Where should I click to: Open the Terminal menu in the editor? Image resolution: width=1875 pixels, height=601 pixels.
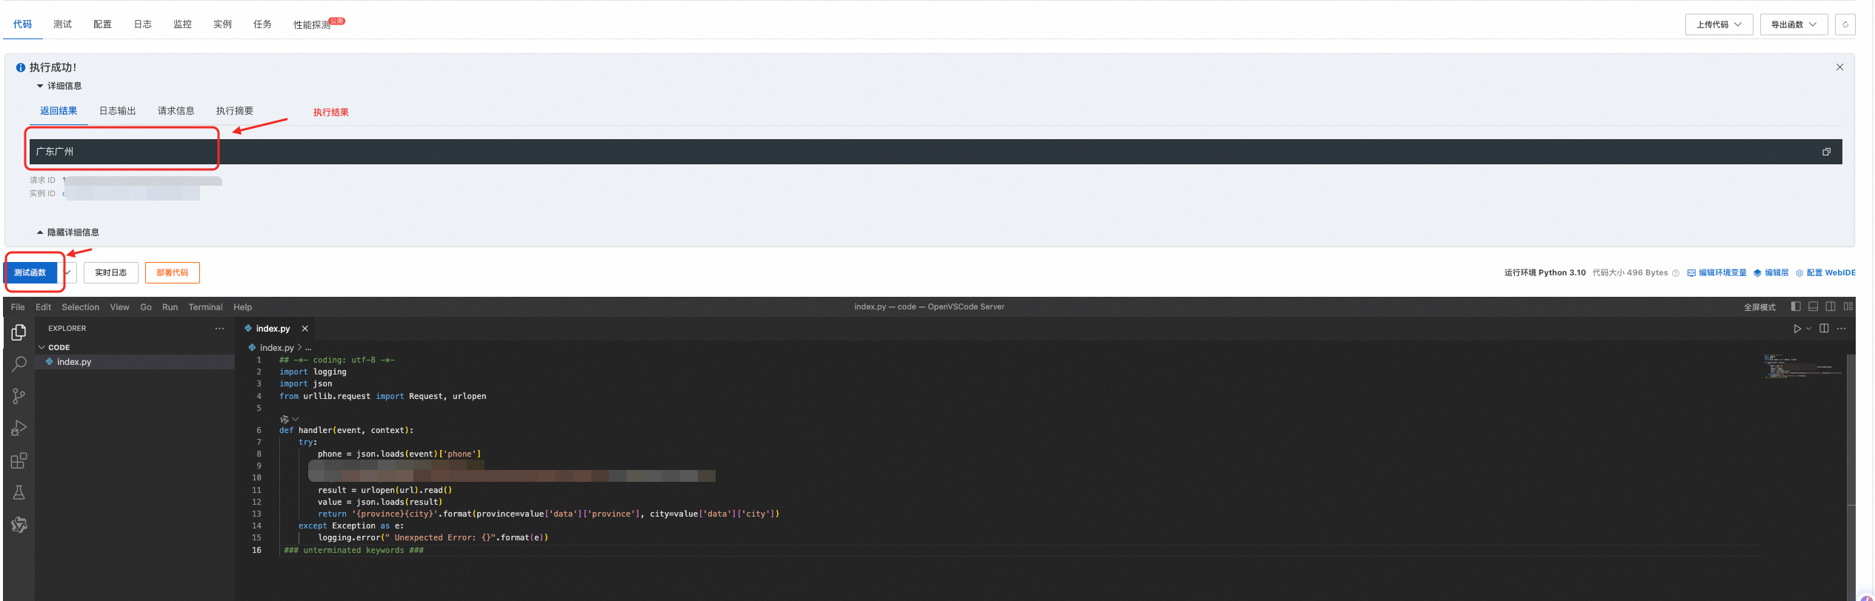click(x=205, y=307)
